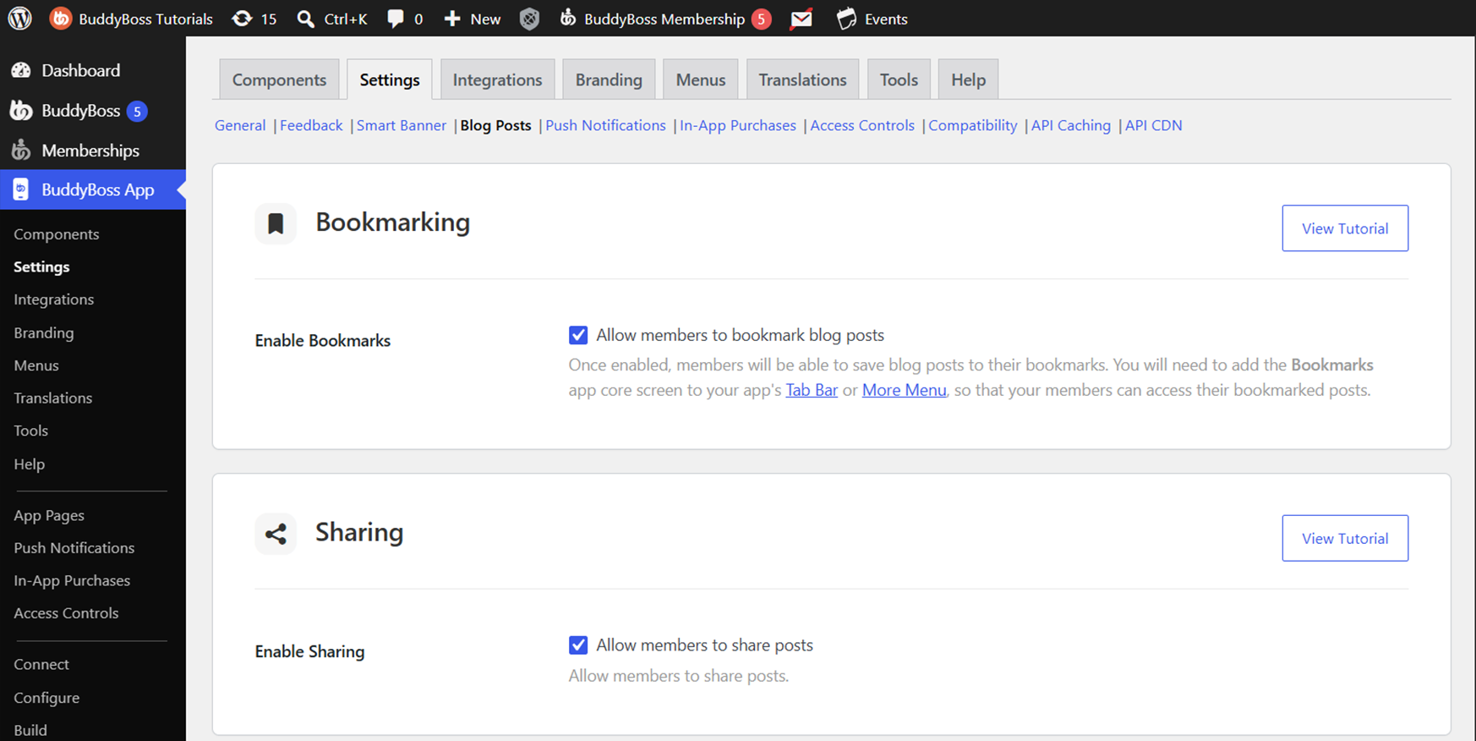Open Push Notifications settings sub-link
Screen dimensions: 1476x741
[x=605, y=125]
